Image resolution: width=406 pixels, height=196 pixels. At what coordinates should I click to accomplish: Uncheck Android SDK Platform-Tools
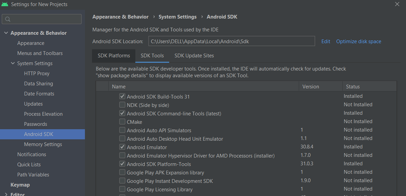[x=122, y=164]
